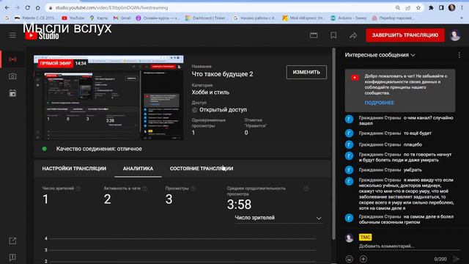Open the Dashboard | Tinker bookmark
Viewport: 469px width, 264px height.
tap(206, 18)
